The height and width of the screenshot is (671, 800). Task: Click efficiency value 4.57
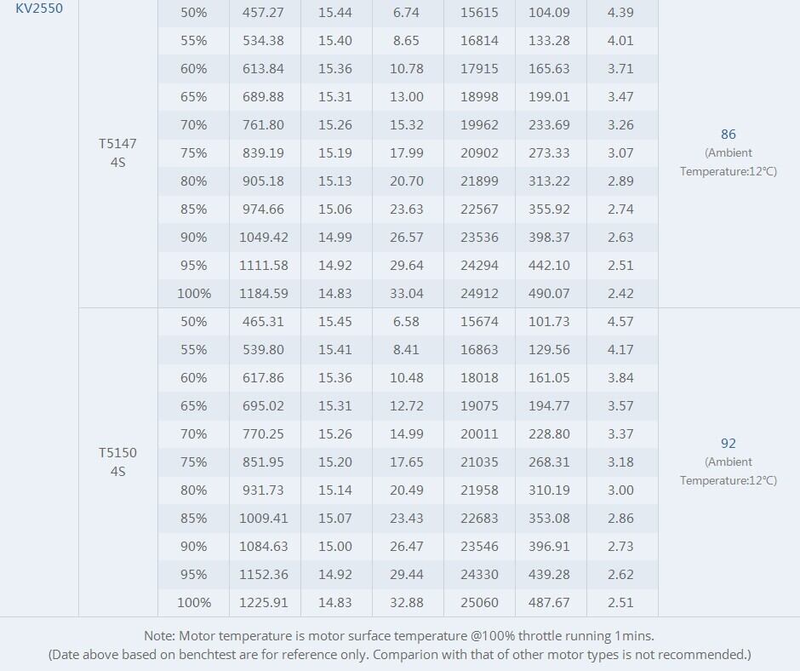pyautogui.click(x=621, y=322)
